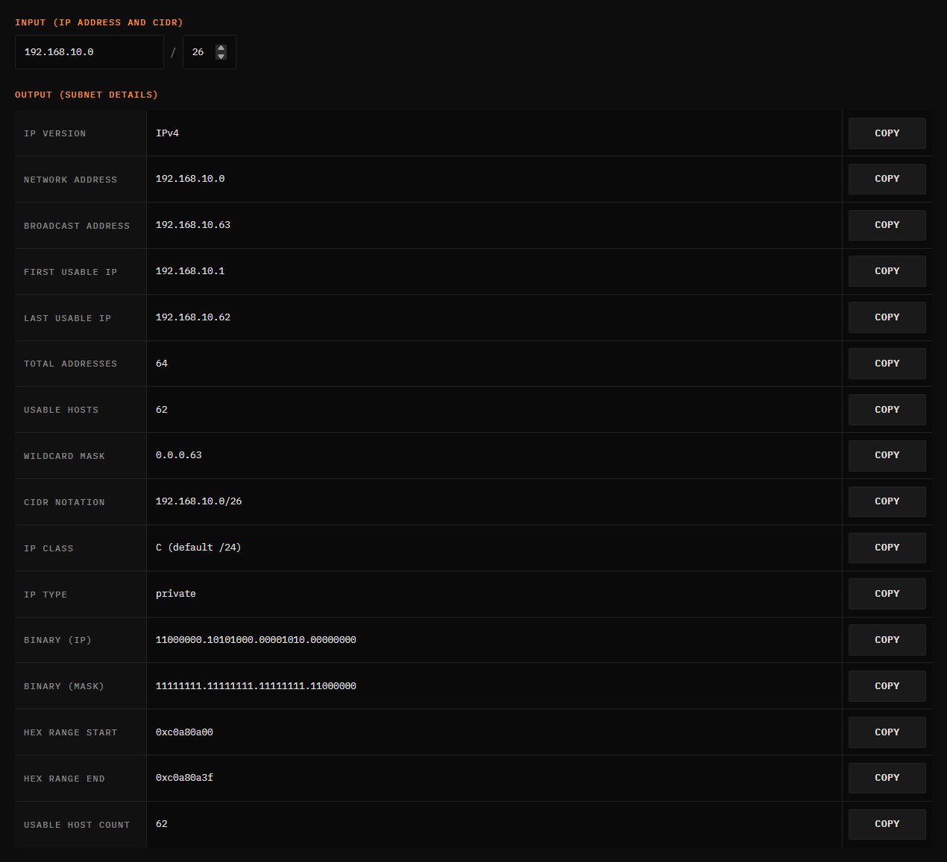947x862 pixels.
Task: Copy the Last Usable IP
Action: tap(887, 317)
